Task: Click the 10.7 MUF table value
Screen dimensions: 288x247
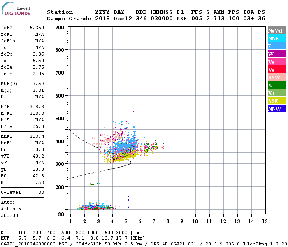Action: click(x=107, y=238)
